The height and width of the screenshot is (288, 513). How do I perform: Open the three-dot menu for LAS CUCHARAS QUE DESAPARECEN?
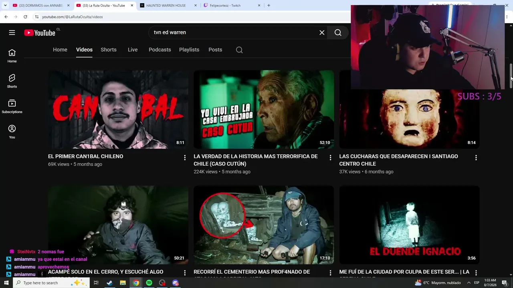[x=476, y=158]
